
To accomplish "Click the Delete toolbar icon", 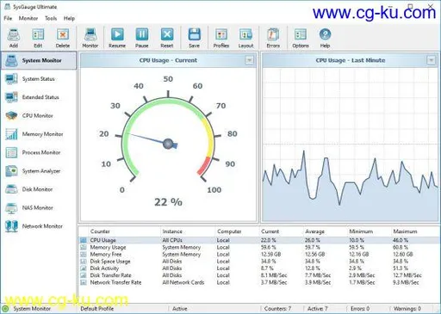I will (x=63, y=38).
